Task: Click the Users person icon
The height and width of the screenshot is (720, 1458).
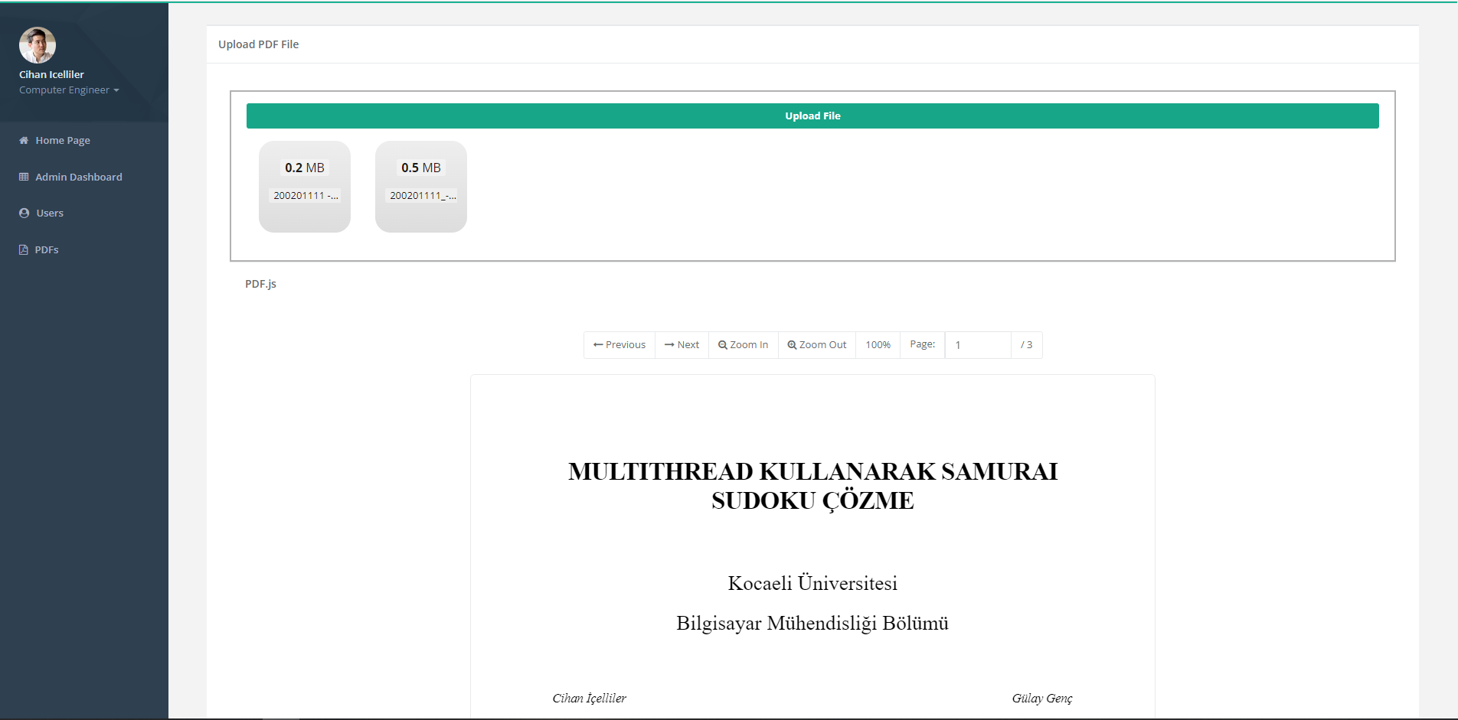Action: [x=24, y=213]
